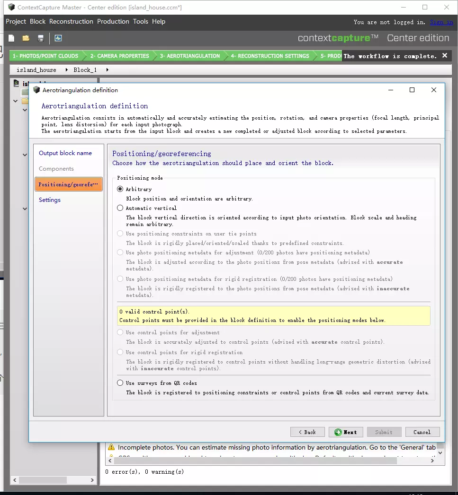Image resolution: width=458 pixels, height=495 pixels.
Task: Click the 0 error(s), 0 warning(s) status text
Action: 144,472
